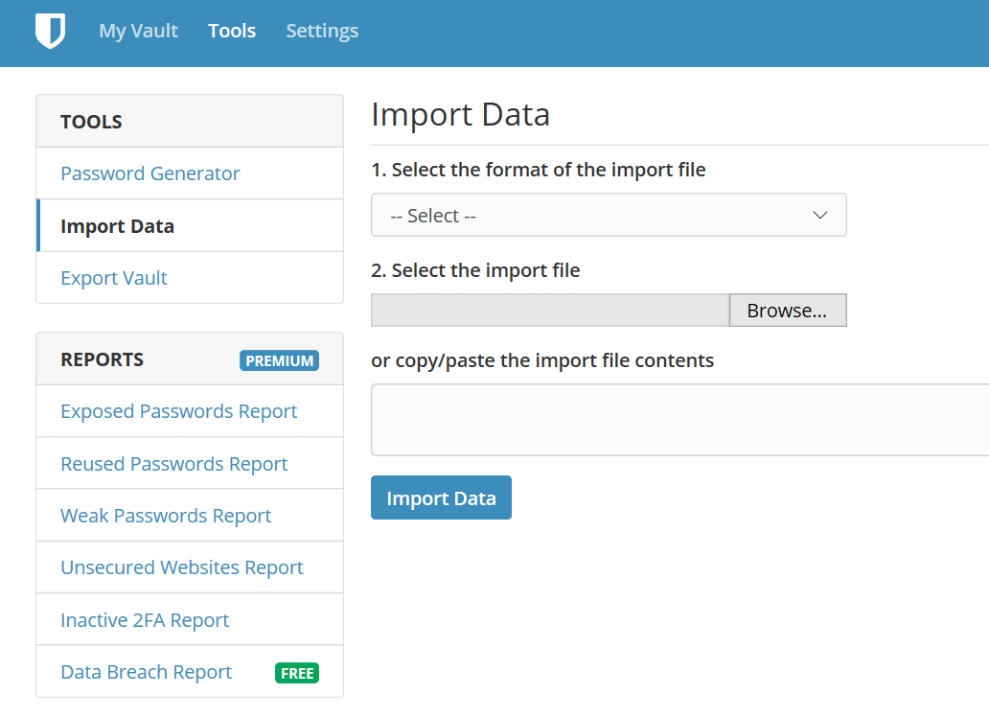Click the dropdown chevron arrow
This screenshot has width=989, height=717.
[820, 216]
